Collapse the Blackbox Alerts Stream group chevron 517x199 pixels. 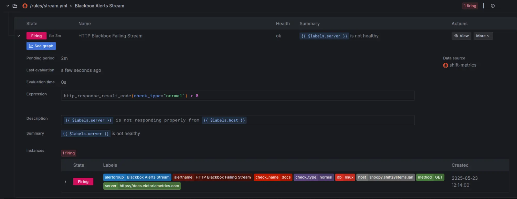point(8,6)
